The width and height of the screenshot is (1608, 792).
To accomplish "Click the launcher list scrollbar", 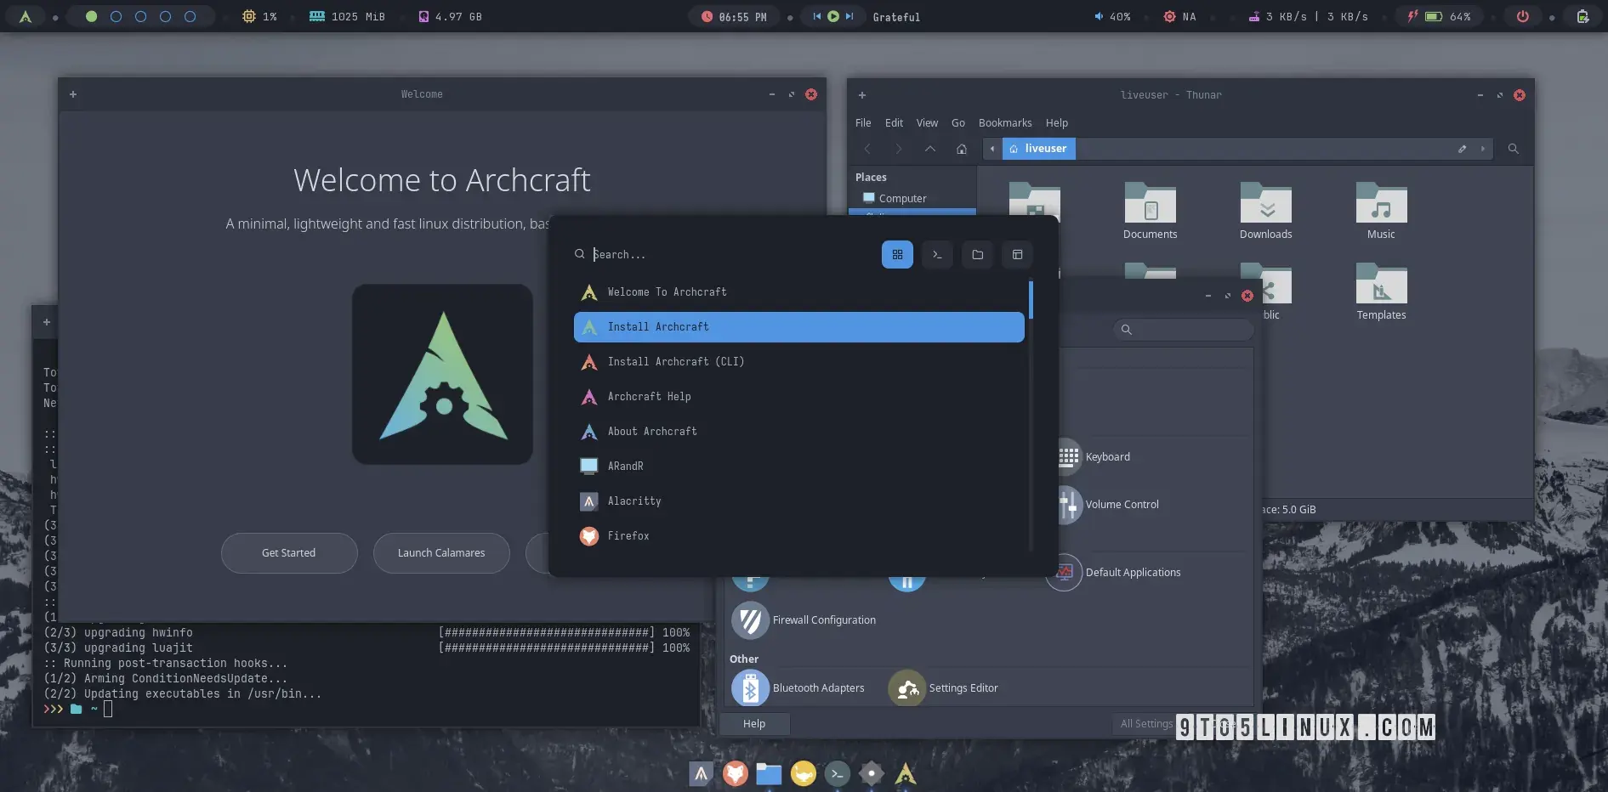I will [x=1031, y=300].
